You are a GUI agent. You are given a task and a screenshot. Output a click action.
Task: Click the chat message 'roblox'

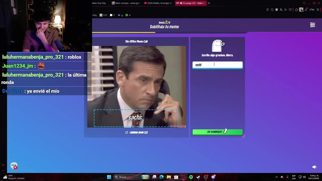click(x=74, y=57)
